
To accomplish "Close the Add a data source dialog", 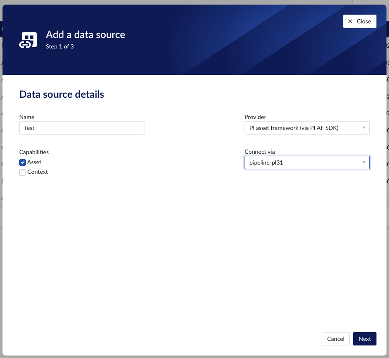I will tap(359, 21).
